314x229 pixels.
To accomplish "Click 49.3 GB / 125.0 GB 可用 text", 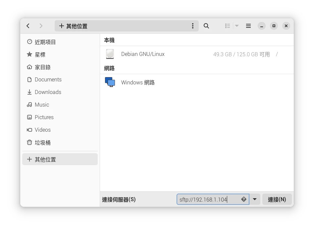I will tap(241, 54).
